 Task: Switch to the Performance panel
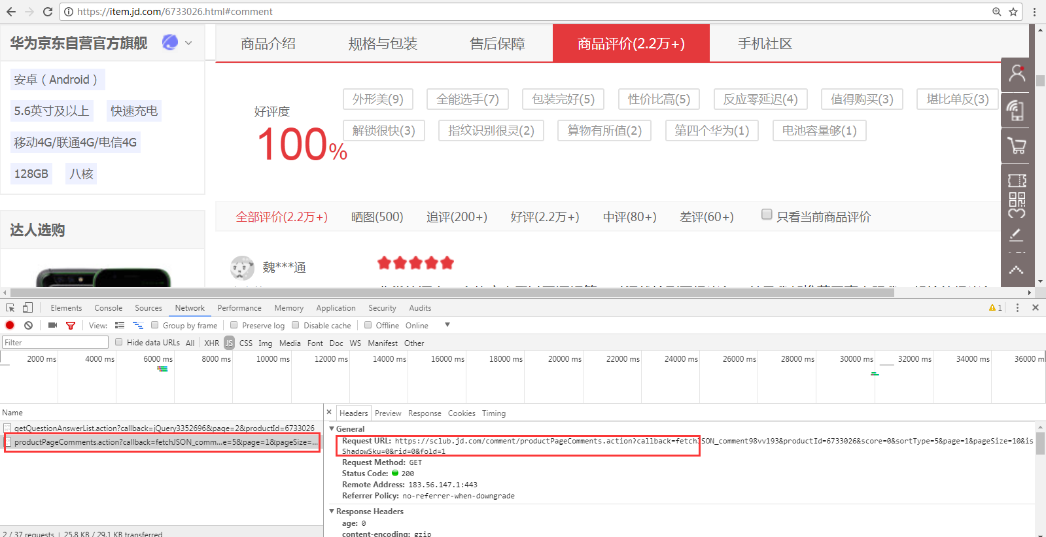[x=239, y=307]
